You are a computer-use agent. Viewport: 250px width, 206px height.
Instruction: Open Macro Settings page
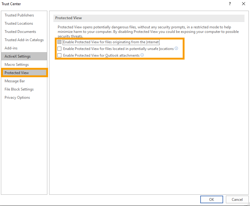pos(16,65)
